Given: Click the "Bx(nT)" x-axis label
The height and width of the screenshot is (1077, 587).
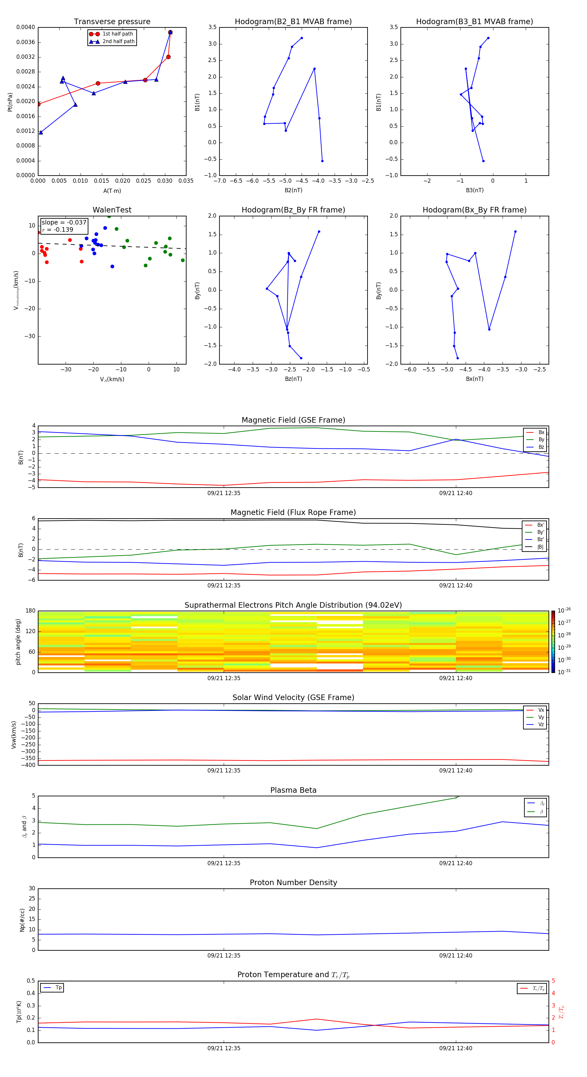Looking at the screenshot, I should [x=474, y=379].
